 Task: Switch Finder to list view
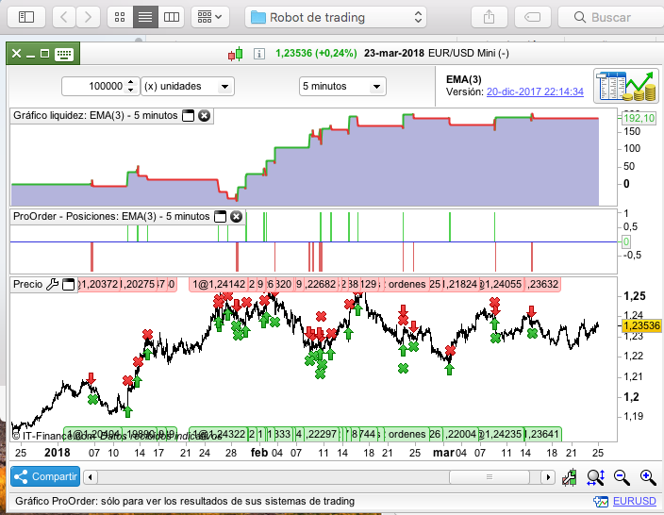coord(145,17)
